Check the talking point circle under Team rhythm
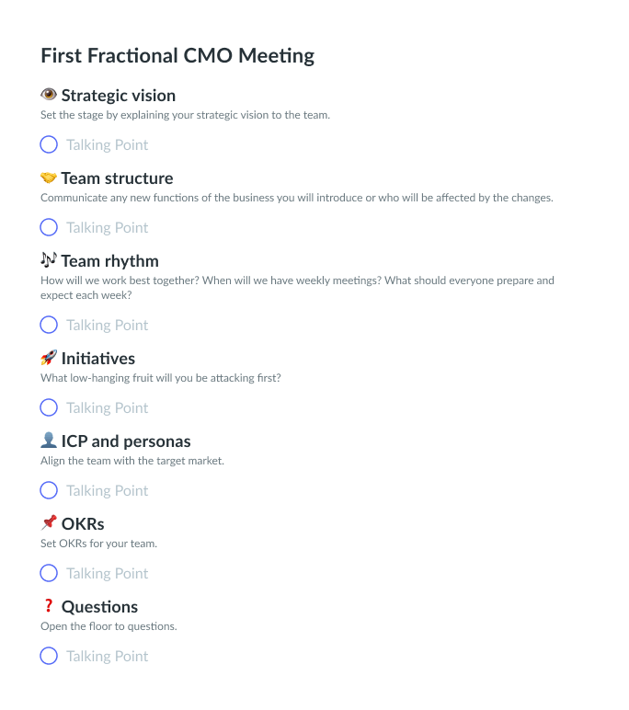The height and width of the screenshot is (710, 629). coord(49,325)
